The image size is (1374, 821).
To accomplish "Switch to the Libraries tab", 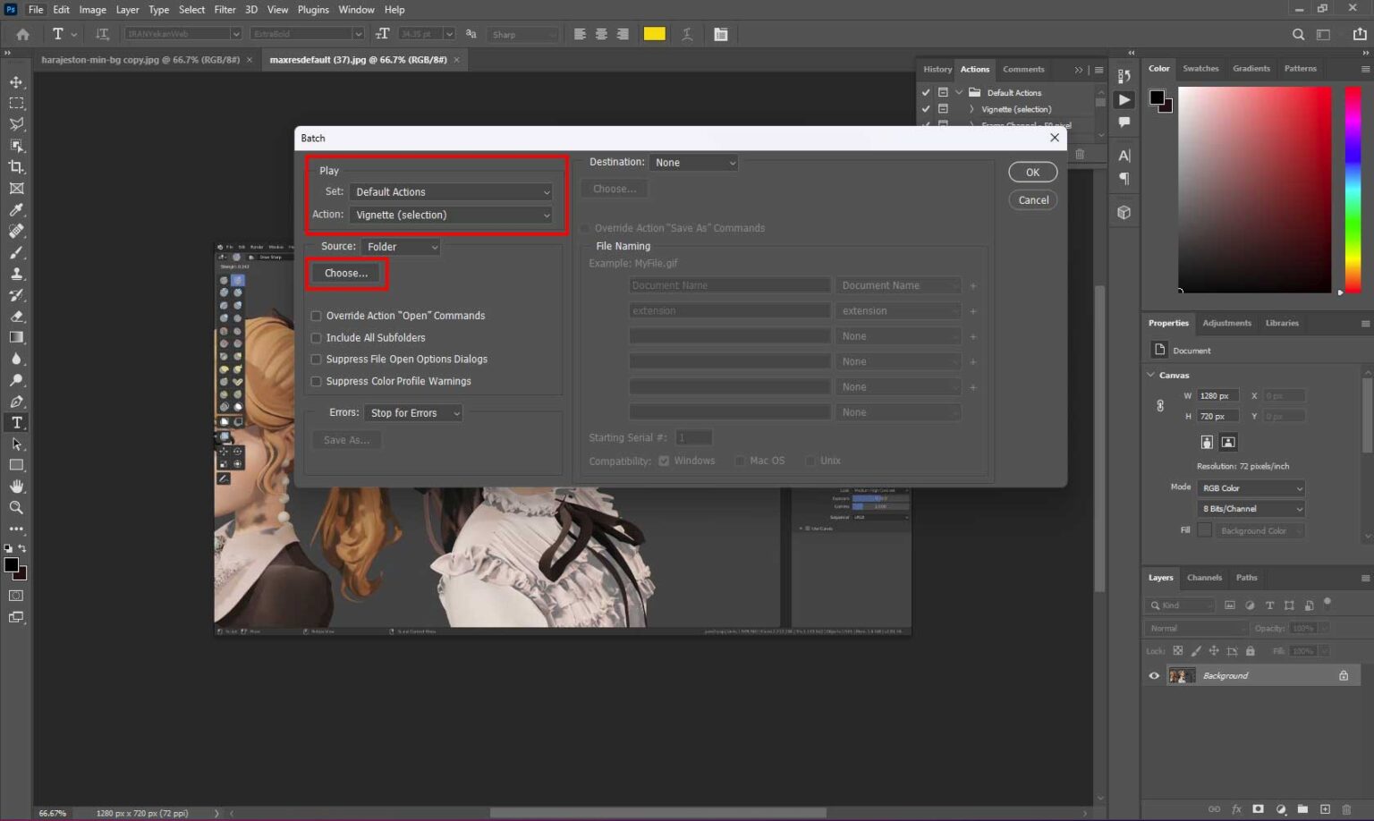I will (1282, 323).
